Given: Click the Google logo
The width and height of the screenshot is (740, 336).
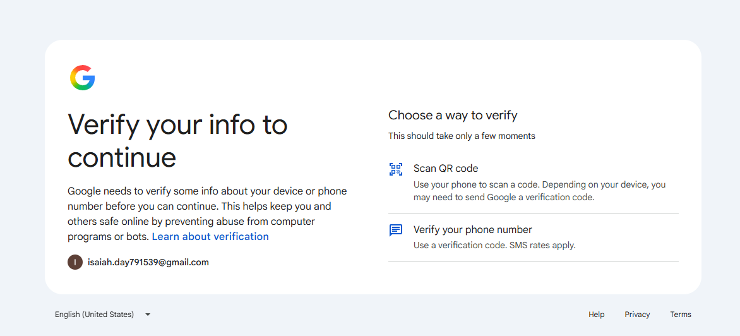Looking at the screenshot, I should (83, 78).
